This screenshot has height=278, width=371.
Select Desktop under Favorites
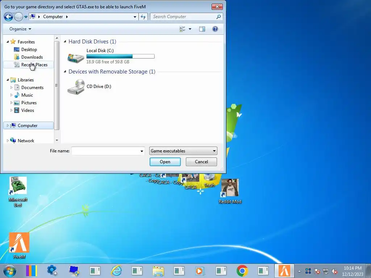click(29, 49)
